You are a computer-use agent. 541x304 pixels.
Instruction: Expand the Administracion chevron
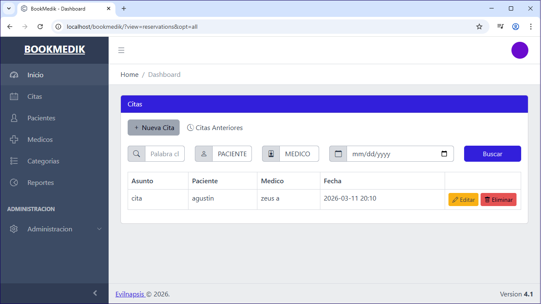click(99, 229)
